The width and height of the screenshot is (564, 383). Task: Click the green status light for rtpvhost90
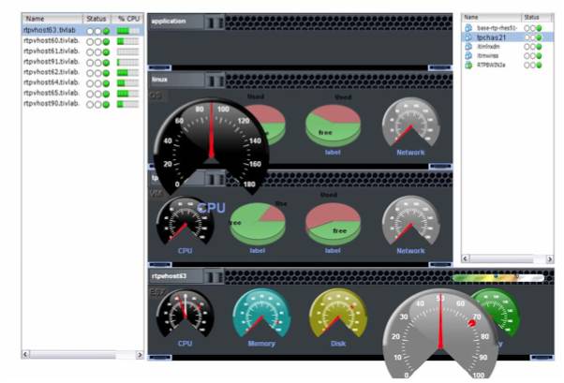coord(107,104)
